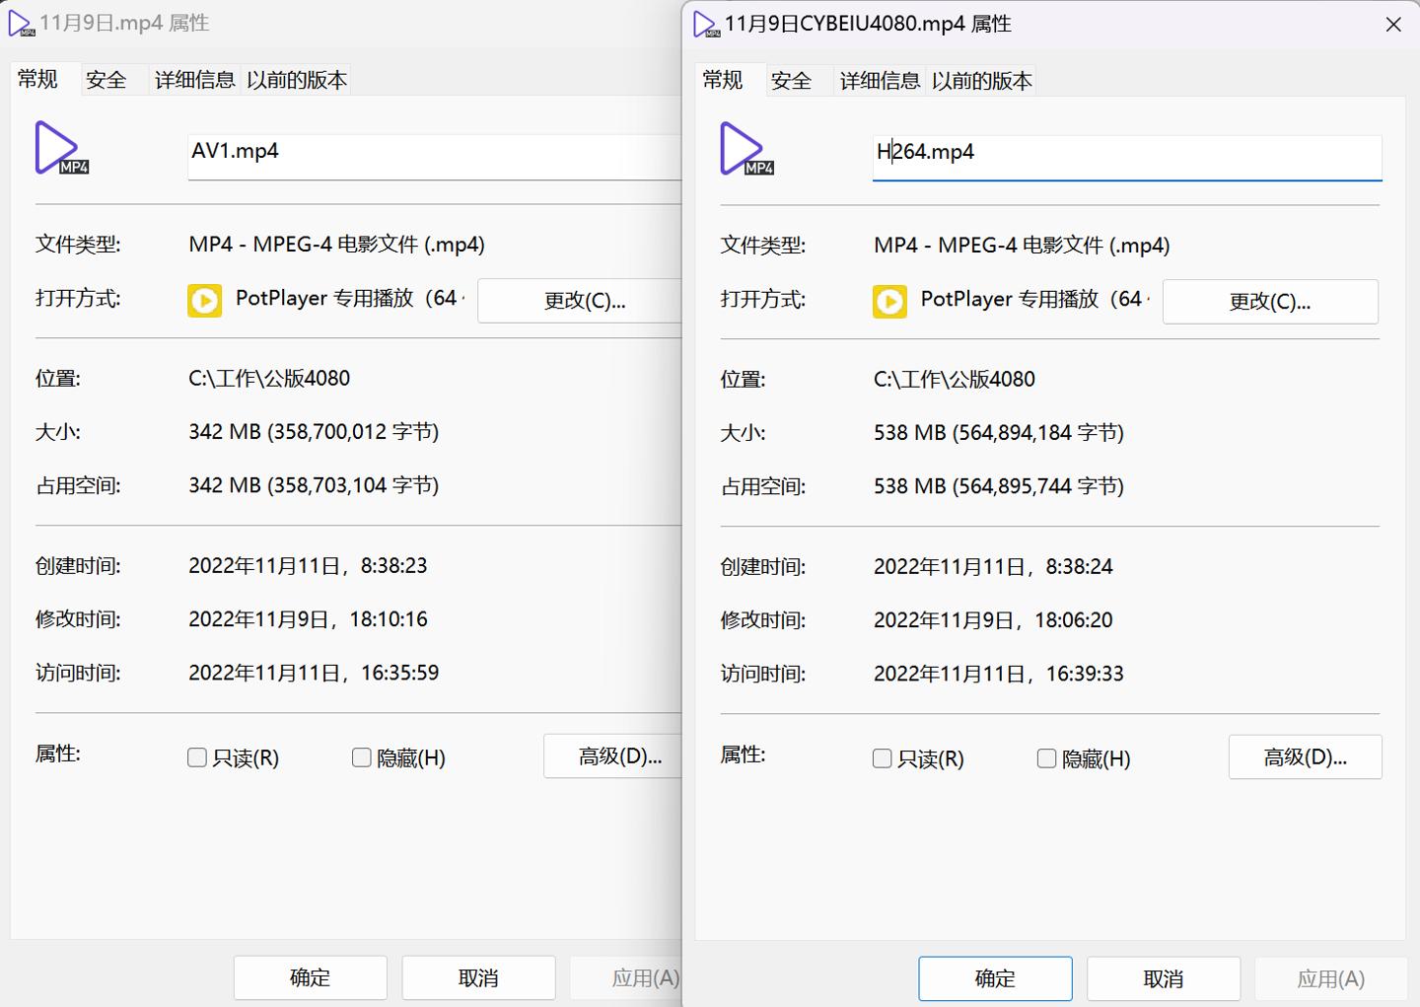Select the purple play triangle logo above AV1.mp4 name

(x=57, y=146)
